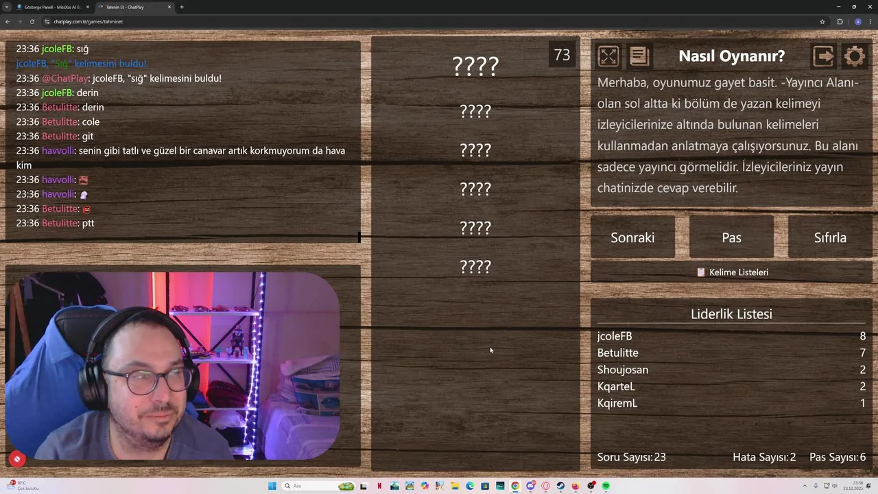This screenshot has width=878, height=494.
Task: Open Microsoft Store from the taskbar
Action: click(x=485, y=486)
